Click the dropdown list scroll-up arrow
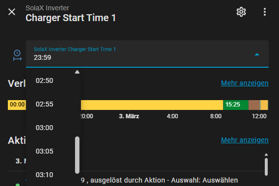Screen dimensions: 279x186 coord(77,72)
